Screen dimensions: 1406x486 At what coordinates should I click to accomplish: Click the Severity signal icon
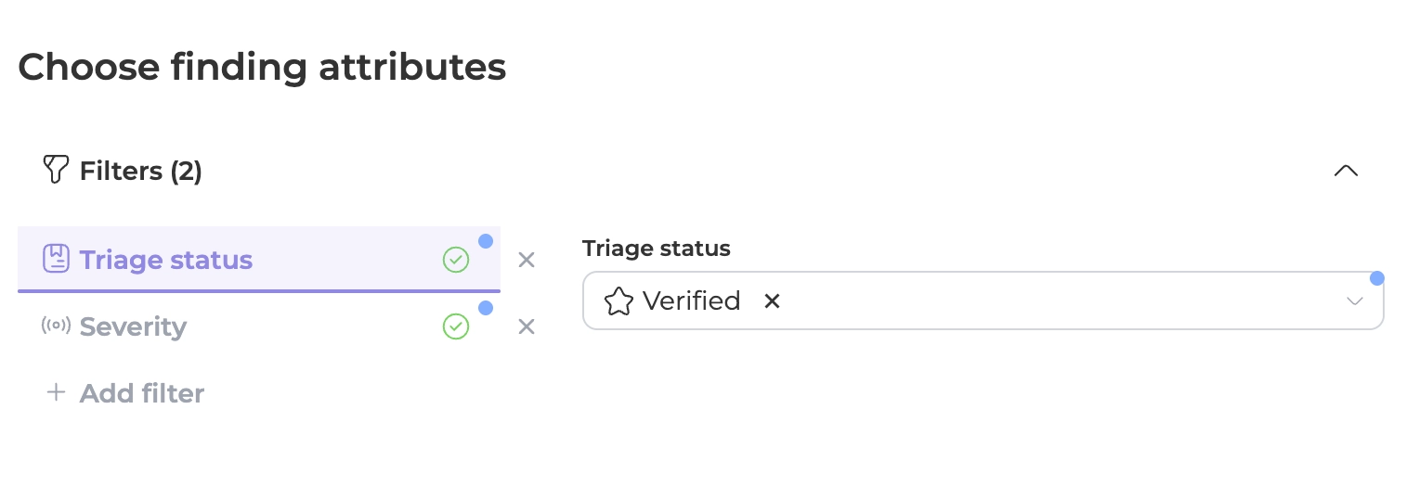coord(57,326)
